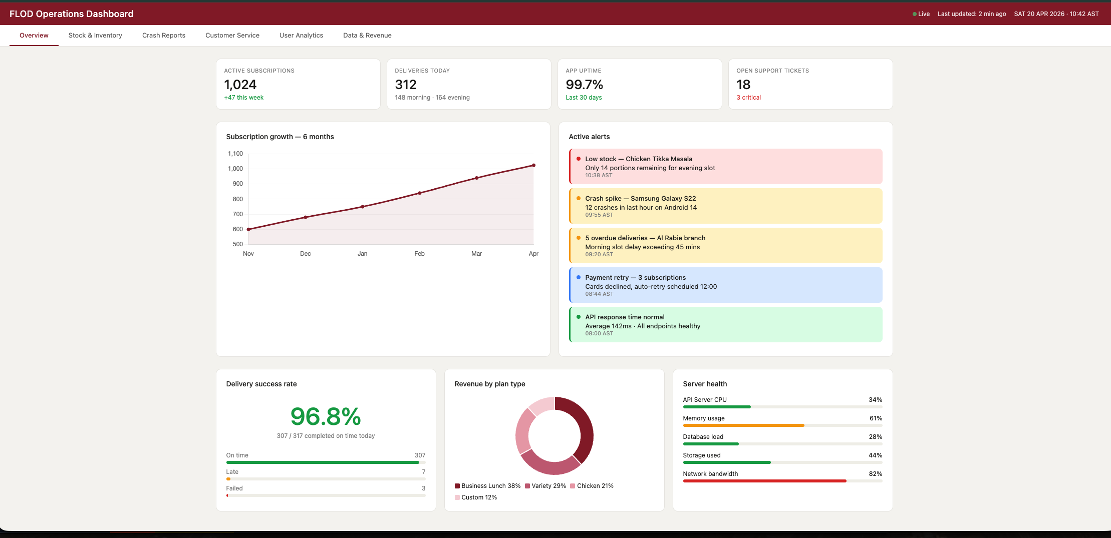The width and height of the screenshot is (1111, 538).
Task: Click the blue dot on Payment retry alert
Action: click(579, 277)
